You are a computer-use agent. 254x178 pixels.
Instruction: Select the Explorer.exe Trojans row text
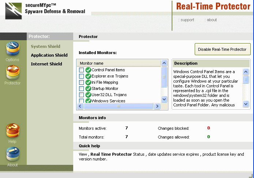click(x=110, y=76)
